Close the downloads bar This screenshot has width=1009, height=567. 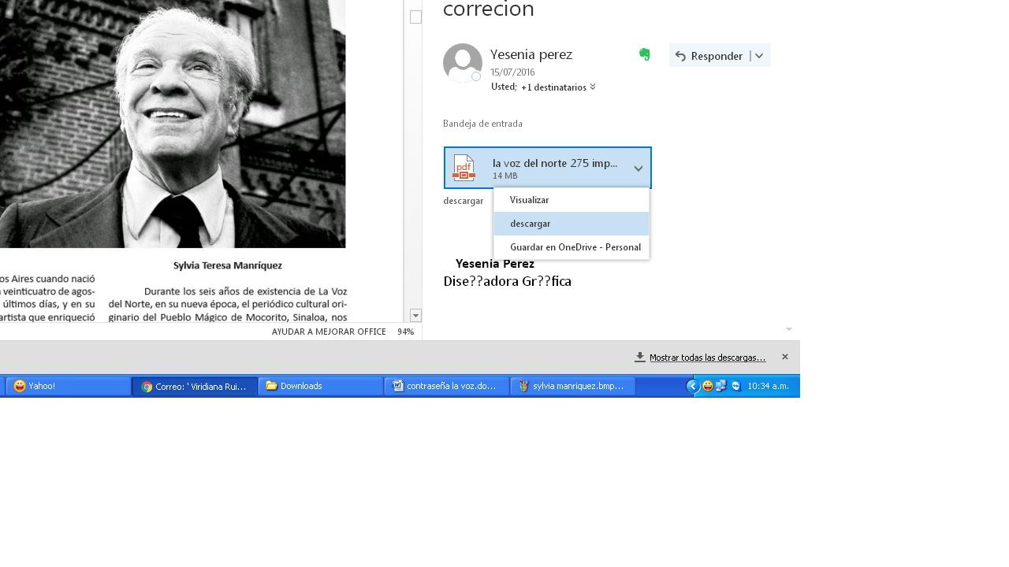[x=784, y=357]
